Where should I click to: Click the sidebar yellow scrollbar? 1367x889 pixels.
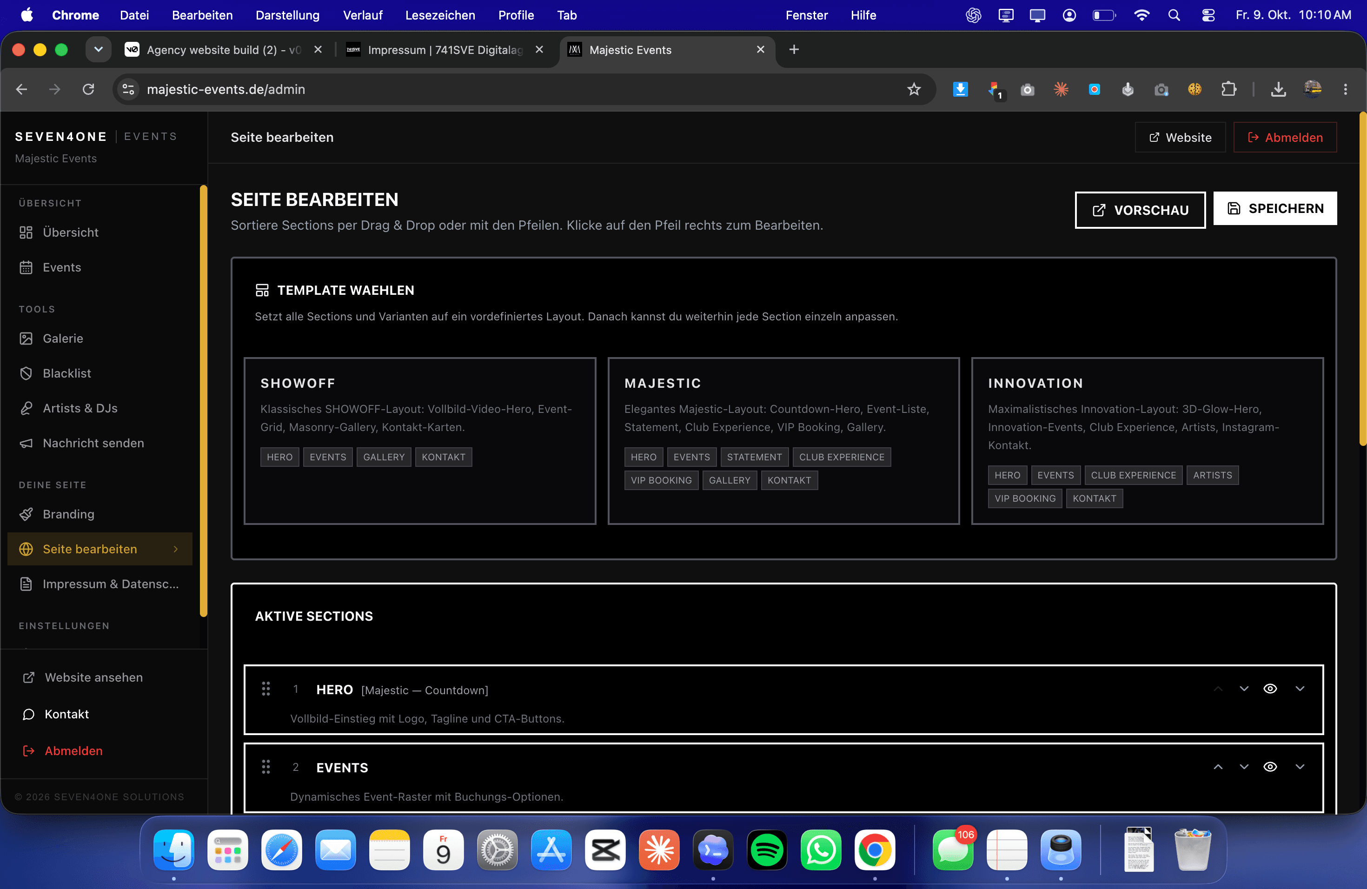click(203, 400)
